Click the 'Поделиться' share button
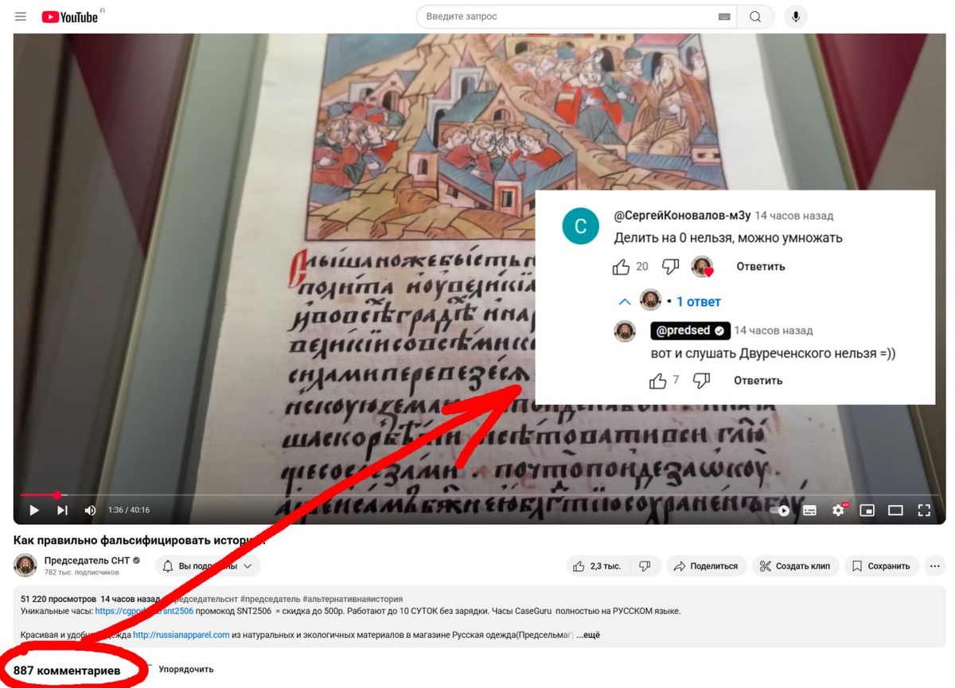 706,566
